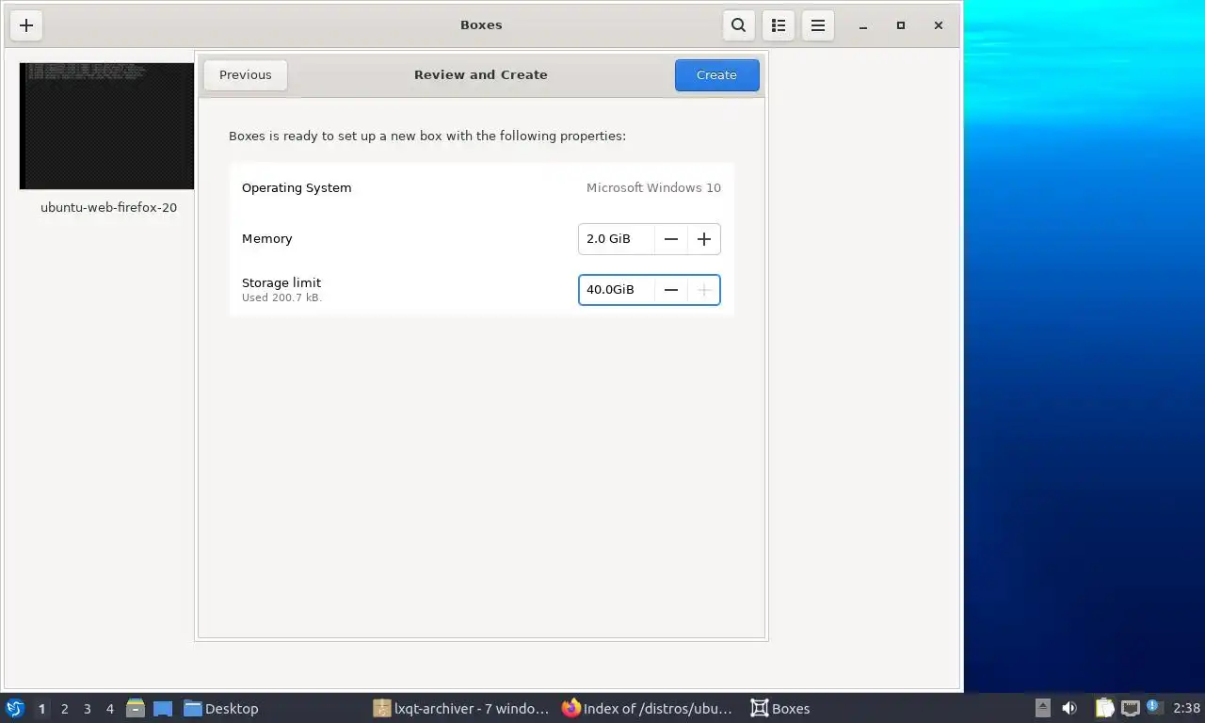Select the ubuntu-web-firefox-20 box thumbnail
Viewport: 1205px width, 723px height.
tap(106, 126)
